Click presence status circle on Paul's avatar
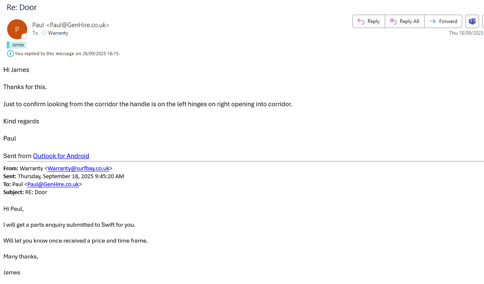This screenshot has height=284, width=484. tap(25, 37)
